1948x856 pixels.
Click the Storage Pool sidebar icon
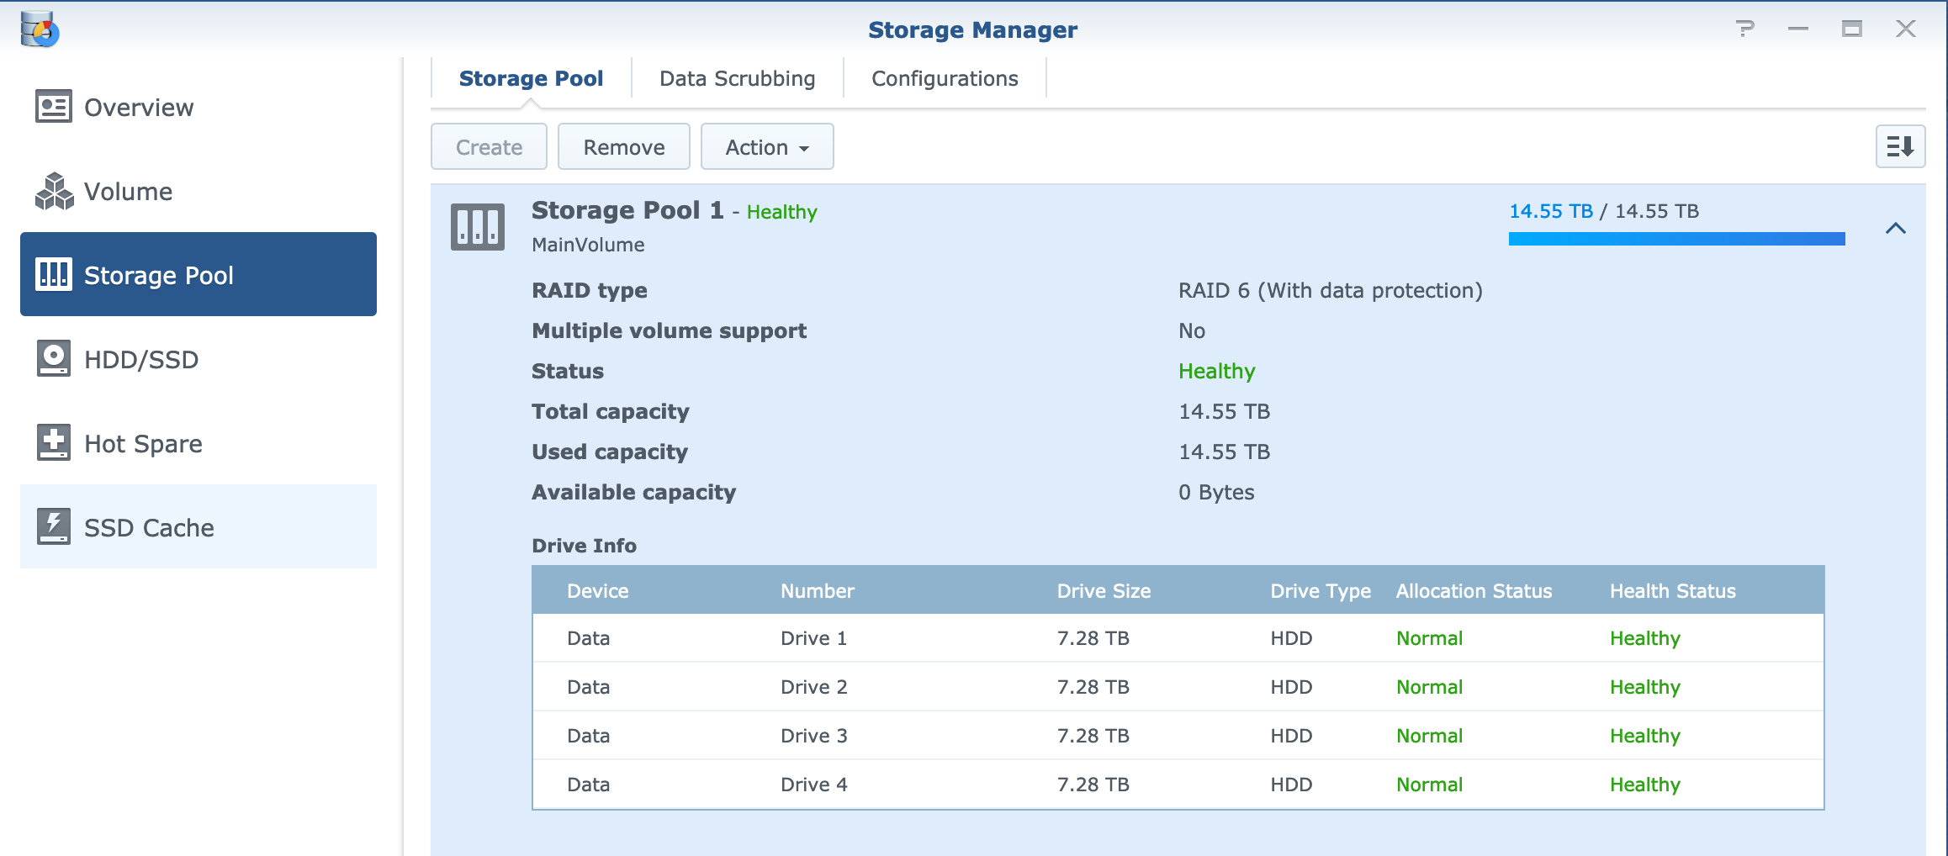[52, 274]
